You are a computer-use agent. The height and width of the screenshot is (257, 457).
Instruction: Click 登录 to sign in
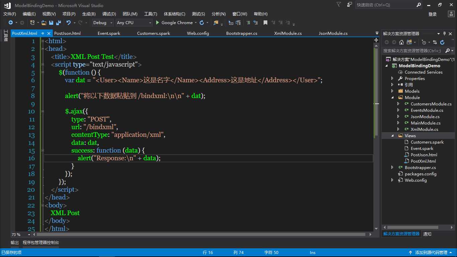tap(433, 14)
